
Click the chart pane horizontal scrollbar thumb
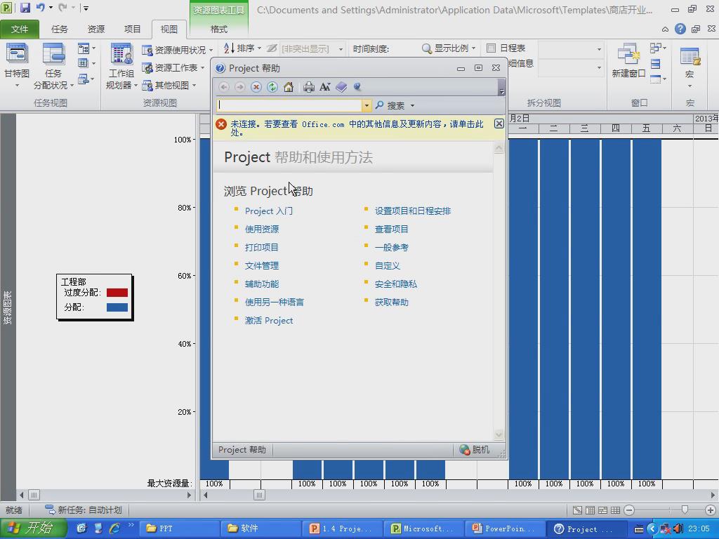[x=259, y=495]
